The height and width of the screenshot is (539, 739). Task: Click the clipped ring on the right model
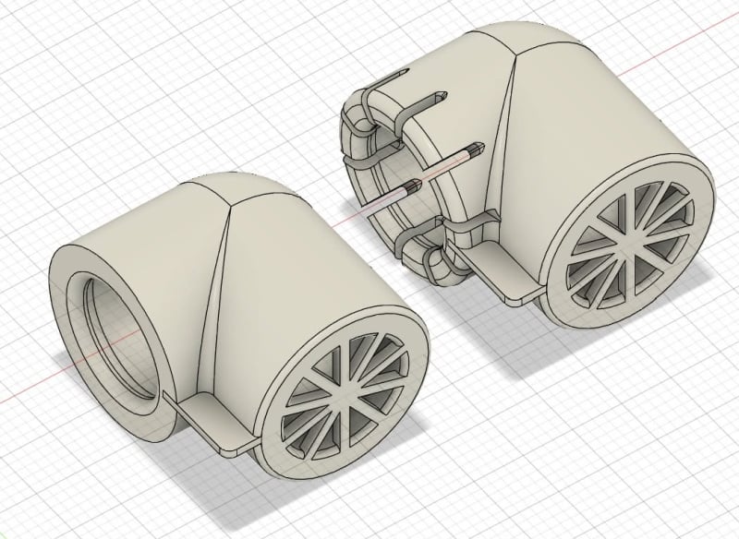tap(406, 186)
